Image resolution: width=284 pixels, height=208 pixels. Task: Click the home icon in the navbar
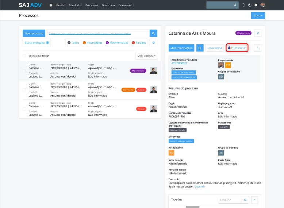[51, 5]
